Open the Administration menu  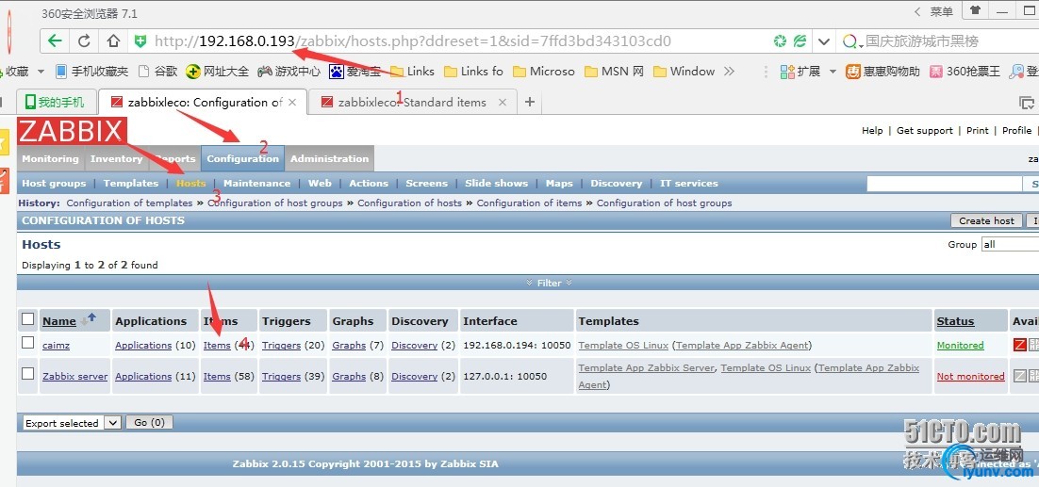pos(329,159)
